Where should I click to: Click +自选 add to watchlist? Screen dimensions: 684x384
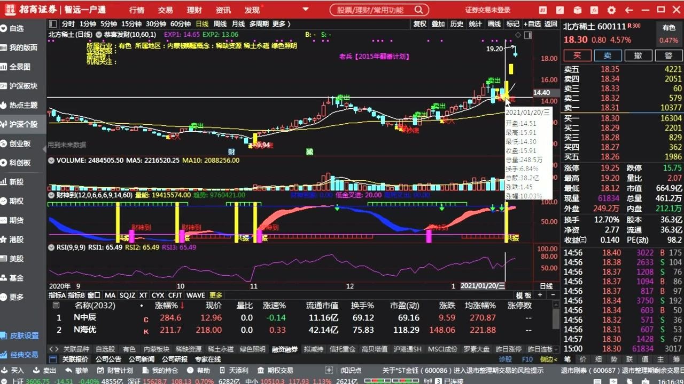(x=532, y=23)
